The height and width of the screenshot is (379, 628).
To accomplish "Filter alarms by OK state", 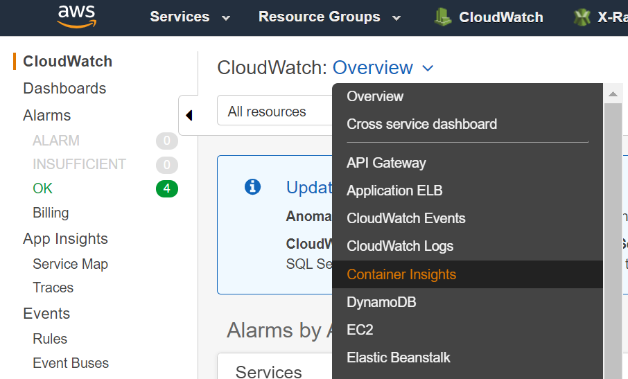I will [42, 188].
